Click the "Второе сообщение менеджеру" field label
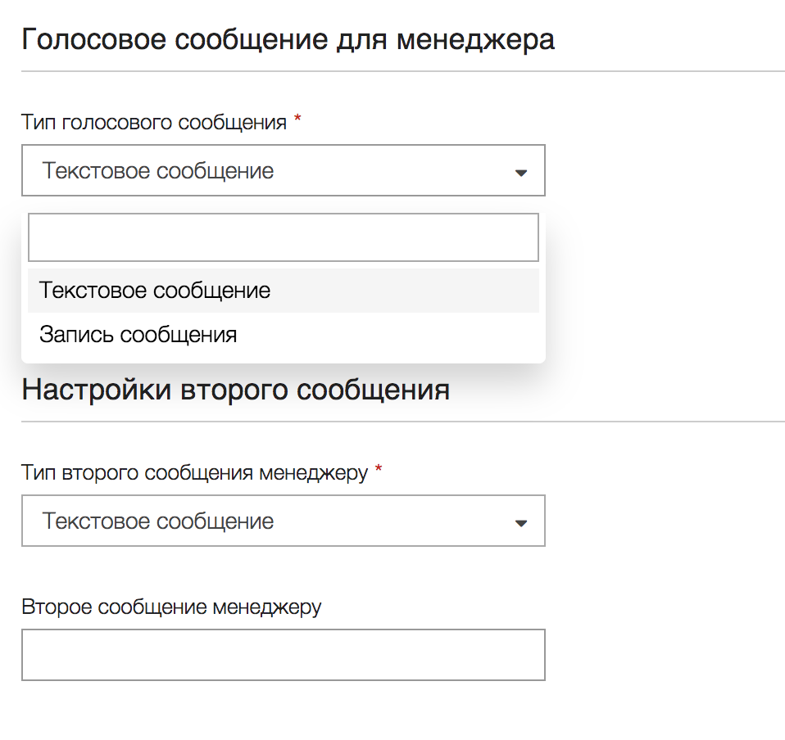Screen dimensions: 785x740 click(172, 607)
